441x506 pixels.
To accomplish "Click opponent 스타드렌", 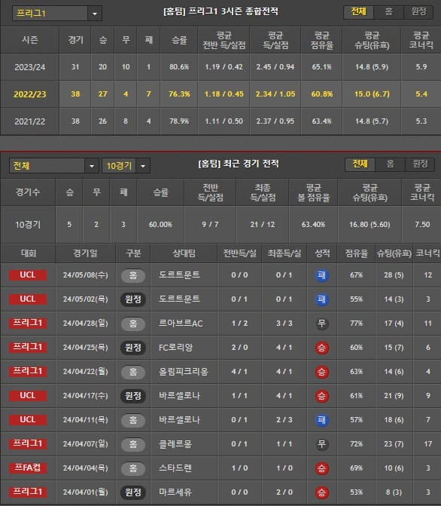I will 175,468.
